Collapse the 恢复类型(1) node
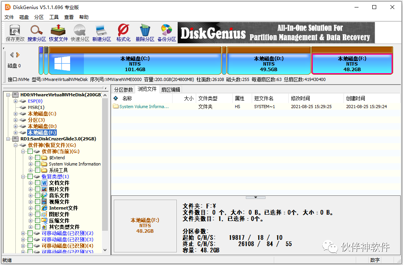403x265 pixels. [23, 177]
